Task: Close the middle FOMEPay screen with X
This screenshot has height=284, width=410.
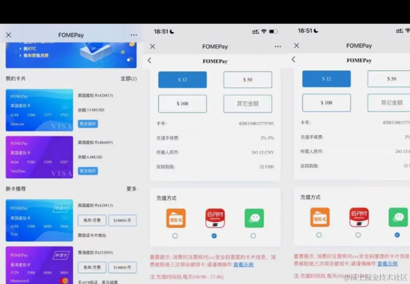Action: pos(153,46)
